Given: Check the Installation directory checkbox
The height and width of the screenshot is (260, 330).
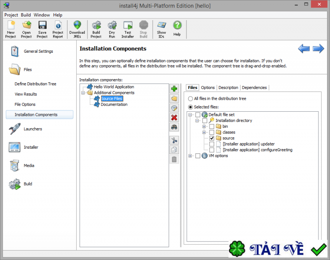Looking at the screenshot, I should tap(205, 120).
